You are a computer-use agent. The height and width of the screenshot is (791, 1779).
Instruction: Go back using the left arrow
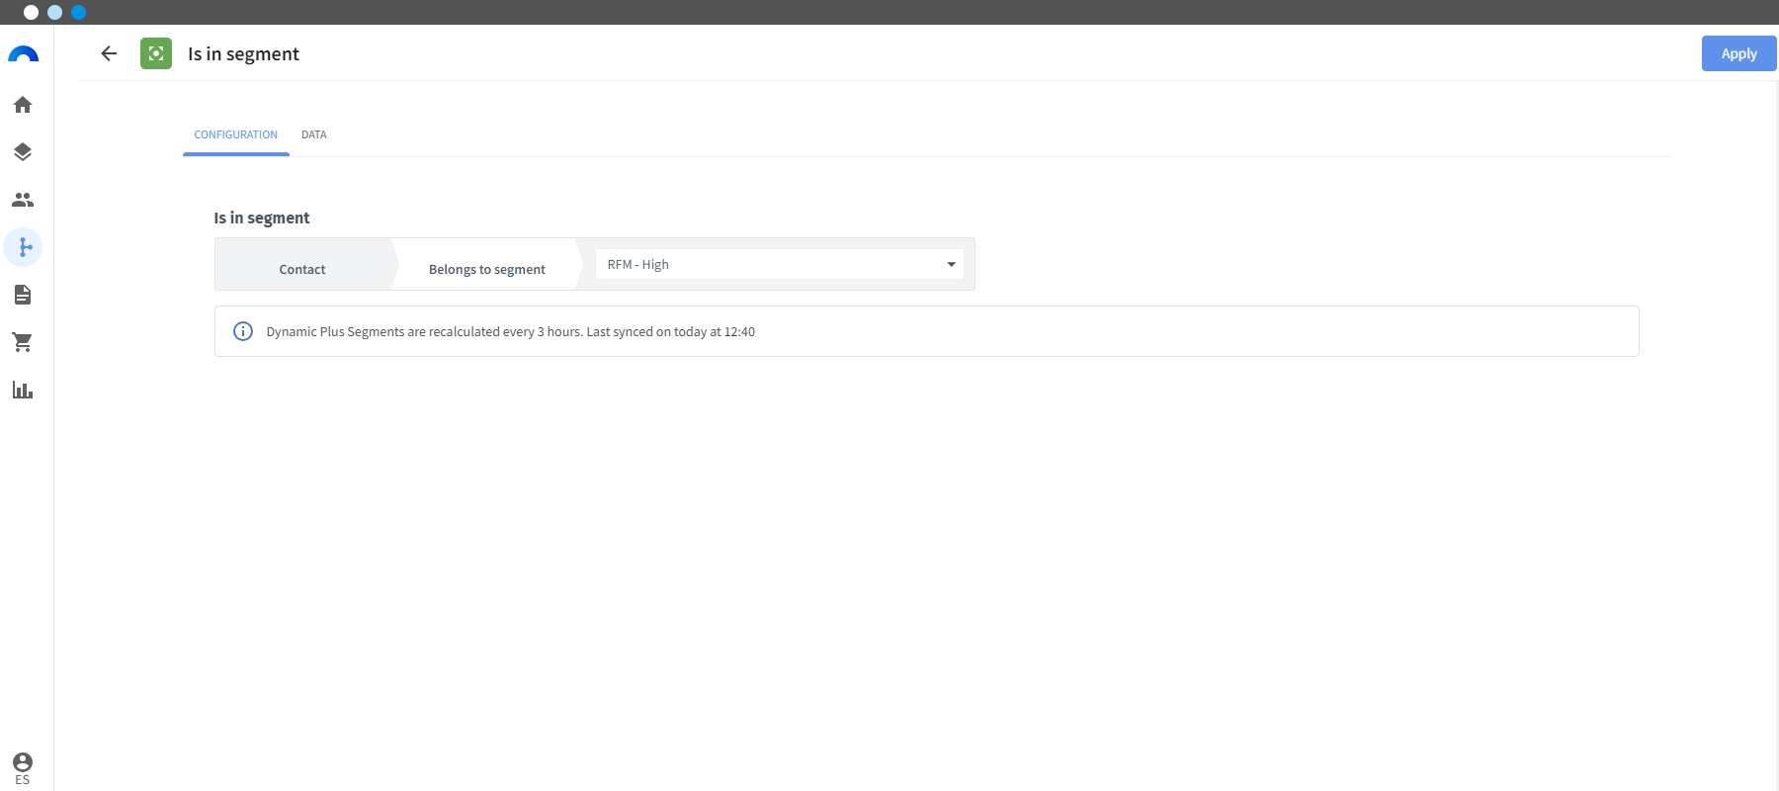coord(109,53)
